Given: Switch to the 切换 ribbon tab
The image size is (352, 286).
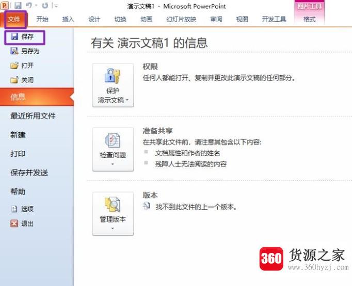Looking at the screenshot, I should [120, 19].
